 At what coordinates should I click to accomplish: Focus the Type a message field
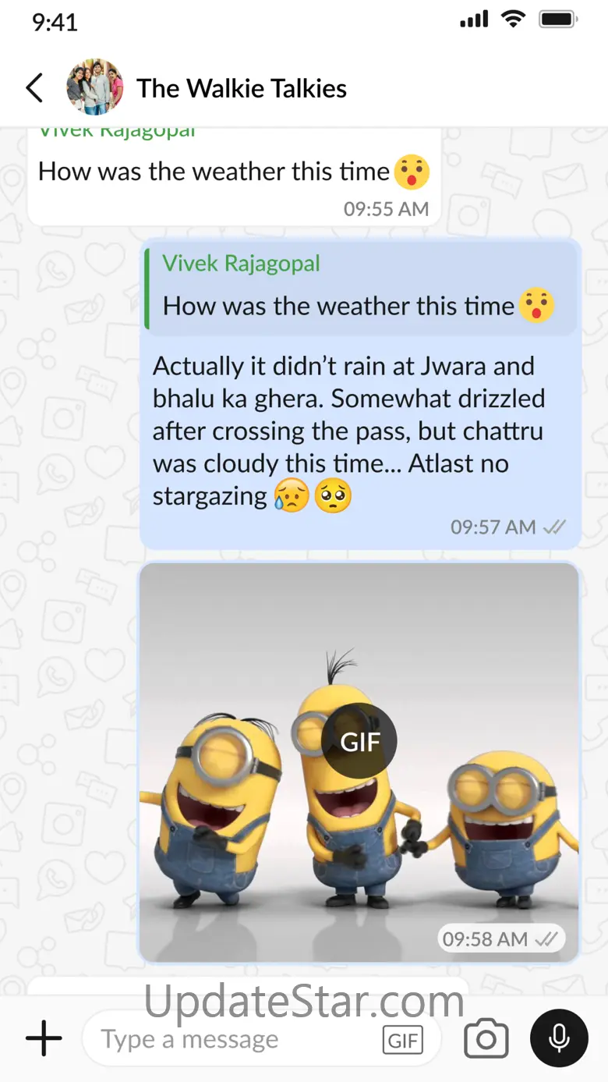261,1039
